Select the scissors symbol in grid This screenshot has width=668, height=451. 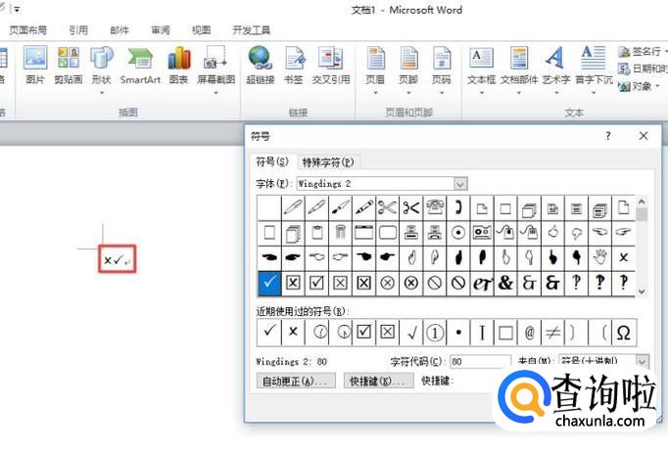(387, 207)
